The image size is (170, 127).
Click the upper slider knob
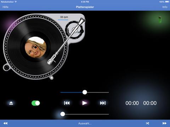pos(85,92)
